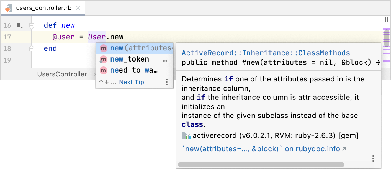
Task: Click the method icon beside need_to_wa entry
Action: pyautogui.click(x=103, y=70)
